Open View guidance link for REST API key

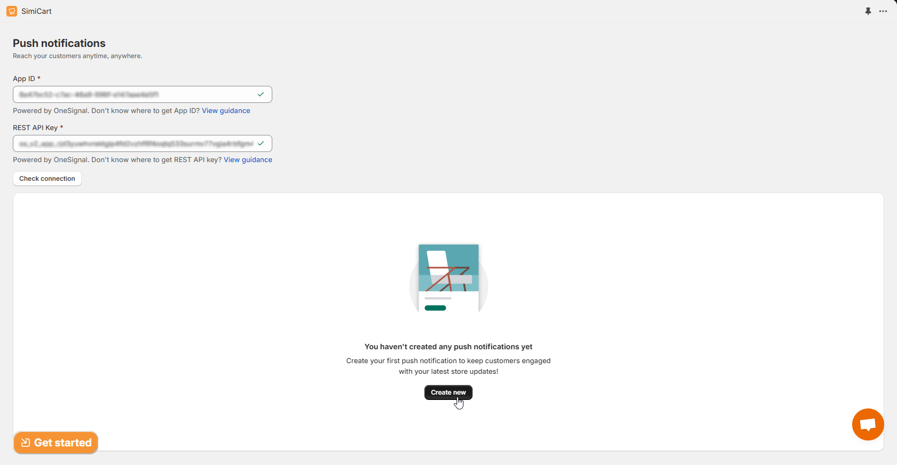tap(248, 160)
